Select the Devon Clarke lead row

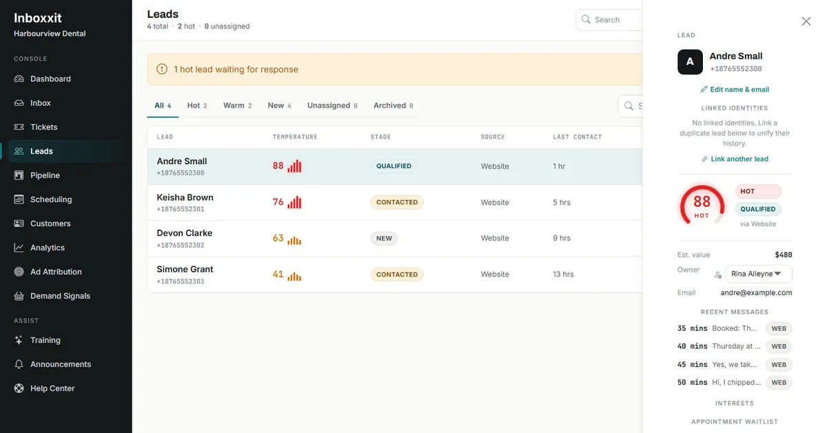click(x=395, y=238)
